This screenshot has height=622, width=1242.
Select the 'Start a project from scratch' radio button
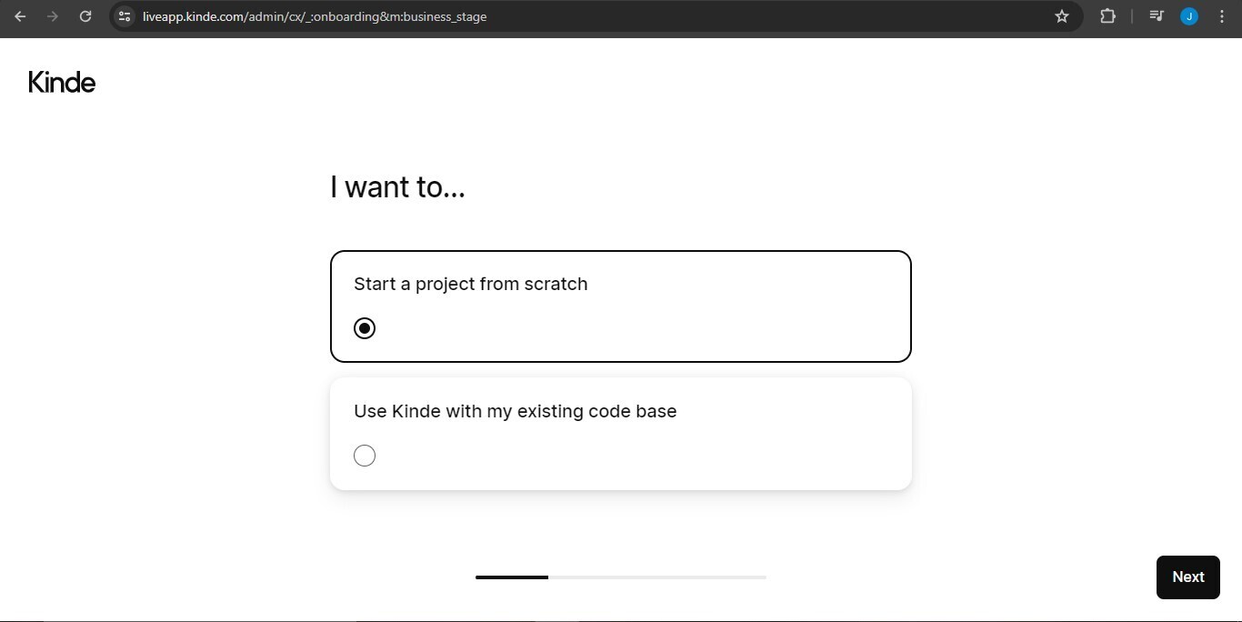(x=365, y=328)
